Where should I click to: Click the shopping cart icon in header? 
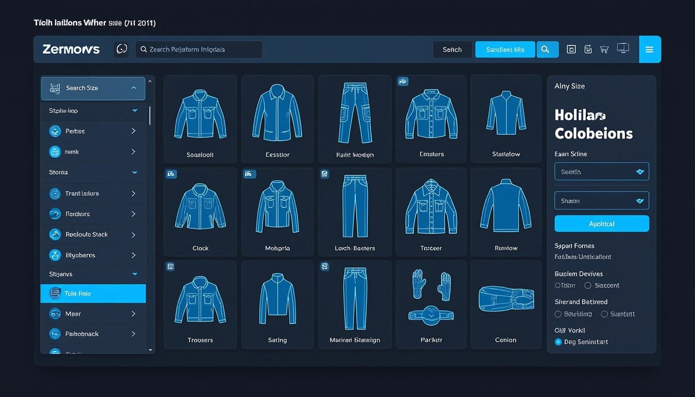(x=604, y=50)
